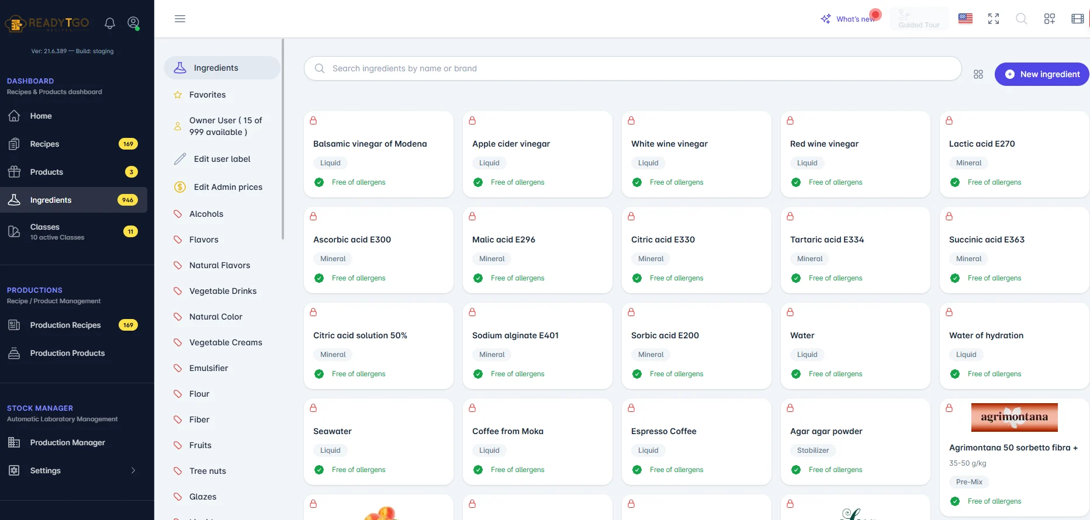This screenshot has height=520, width=1090.
Task: Open the top bar search icon
Action: (x=1022, y=19)
